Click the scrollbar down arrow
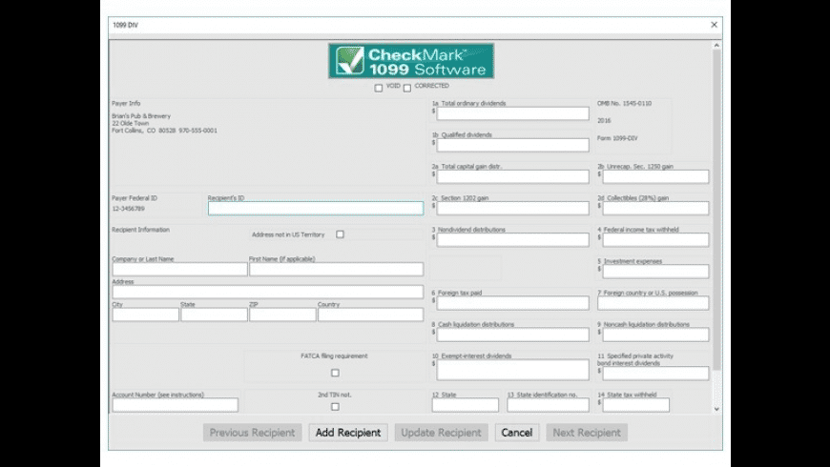 716,409
